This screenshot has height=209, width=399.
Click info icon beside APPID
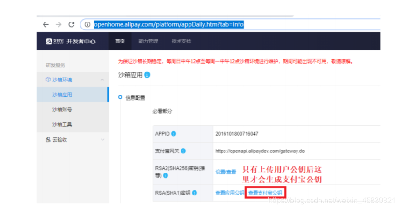(x=174, y=134)
